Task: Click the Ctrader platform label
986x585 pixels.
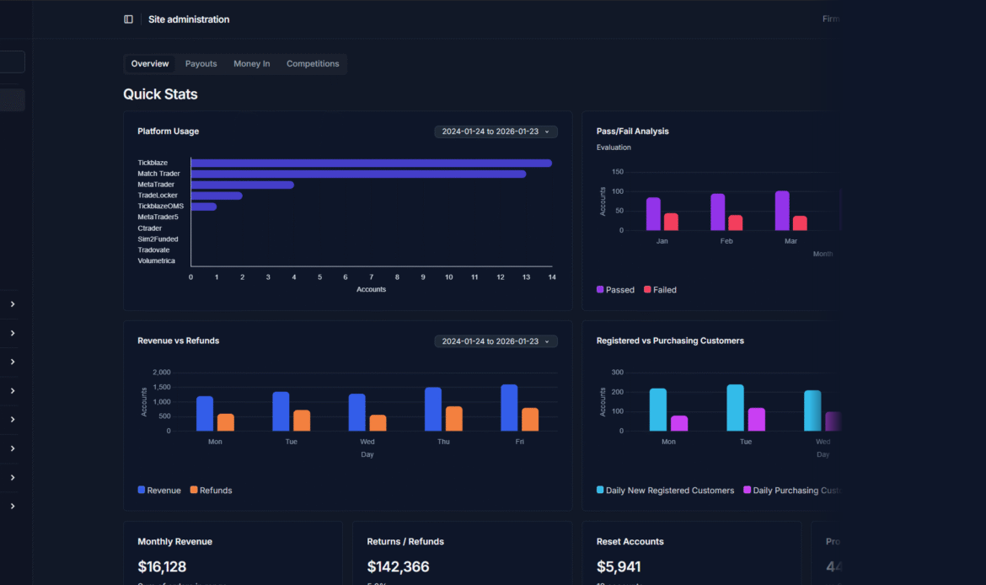Action: (150, 228)
